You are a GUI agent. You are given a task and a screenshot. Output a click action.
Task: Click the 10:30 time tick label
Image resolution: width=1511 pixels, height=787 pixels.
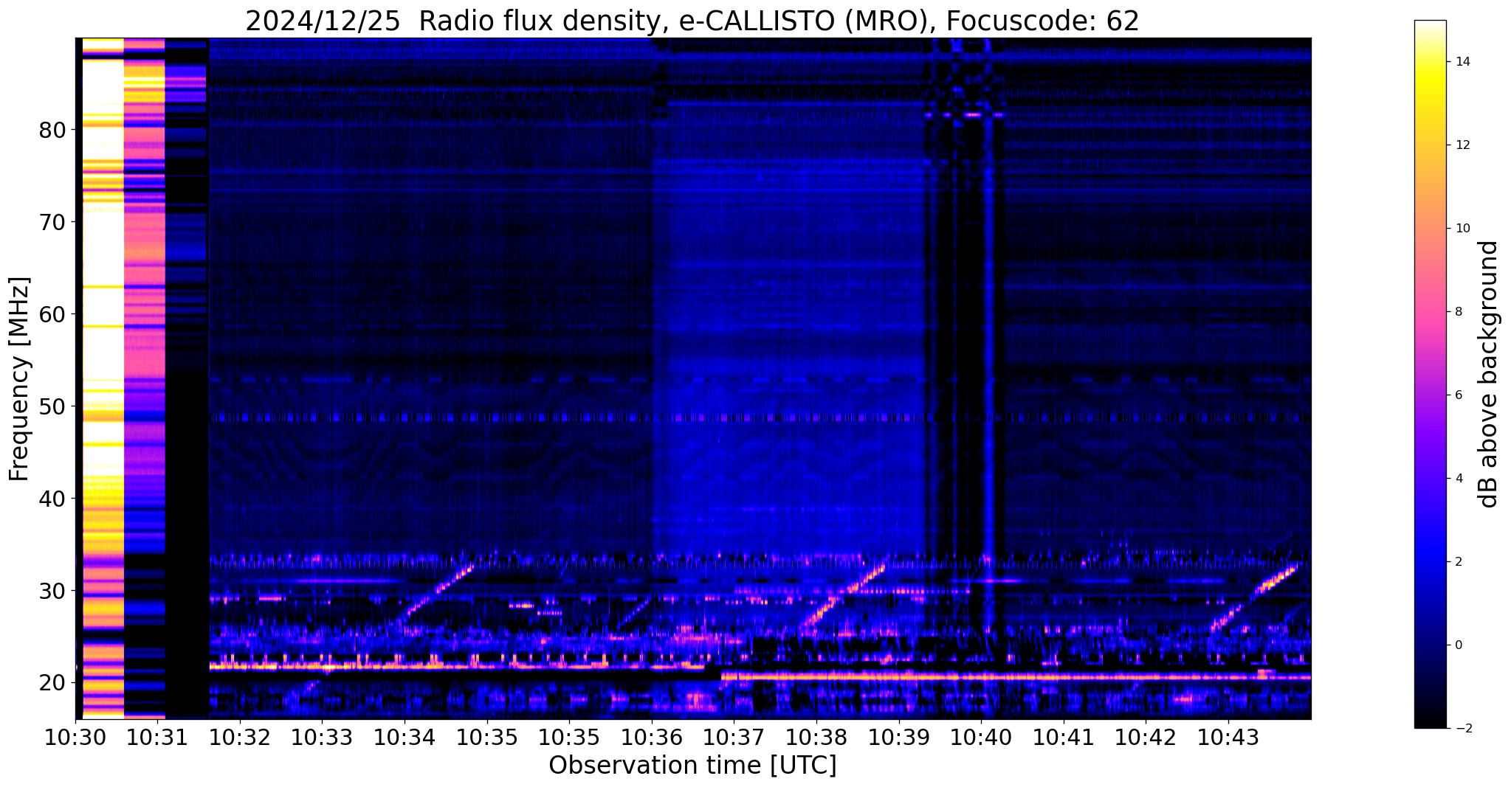tap(75, 738)
